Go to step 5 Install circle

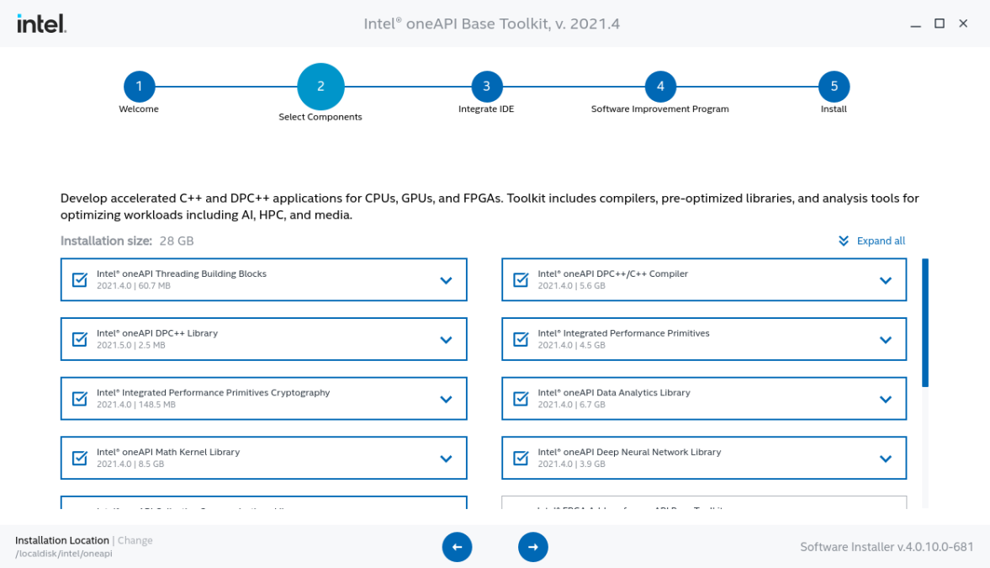pyautogui.click(x=834, y=87)
